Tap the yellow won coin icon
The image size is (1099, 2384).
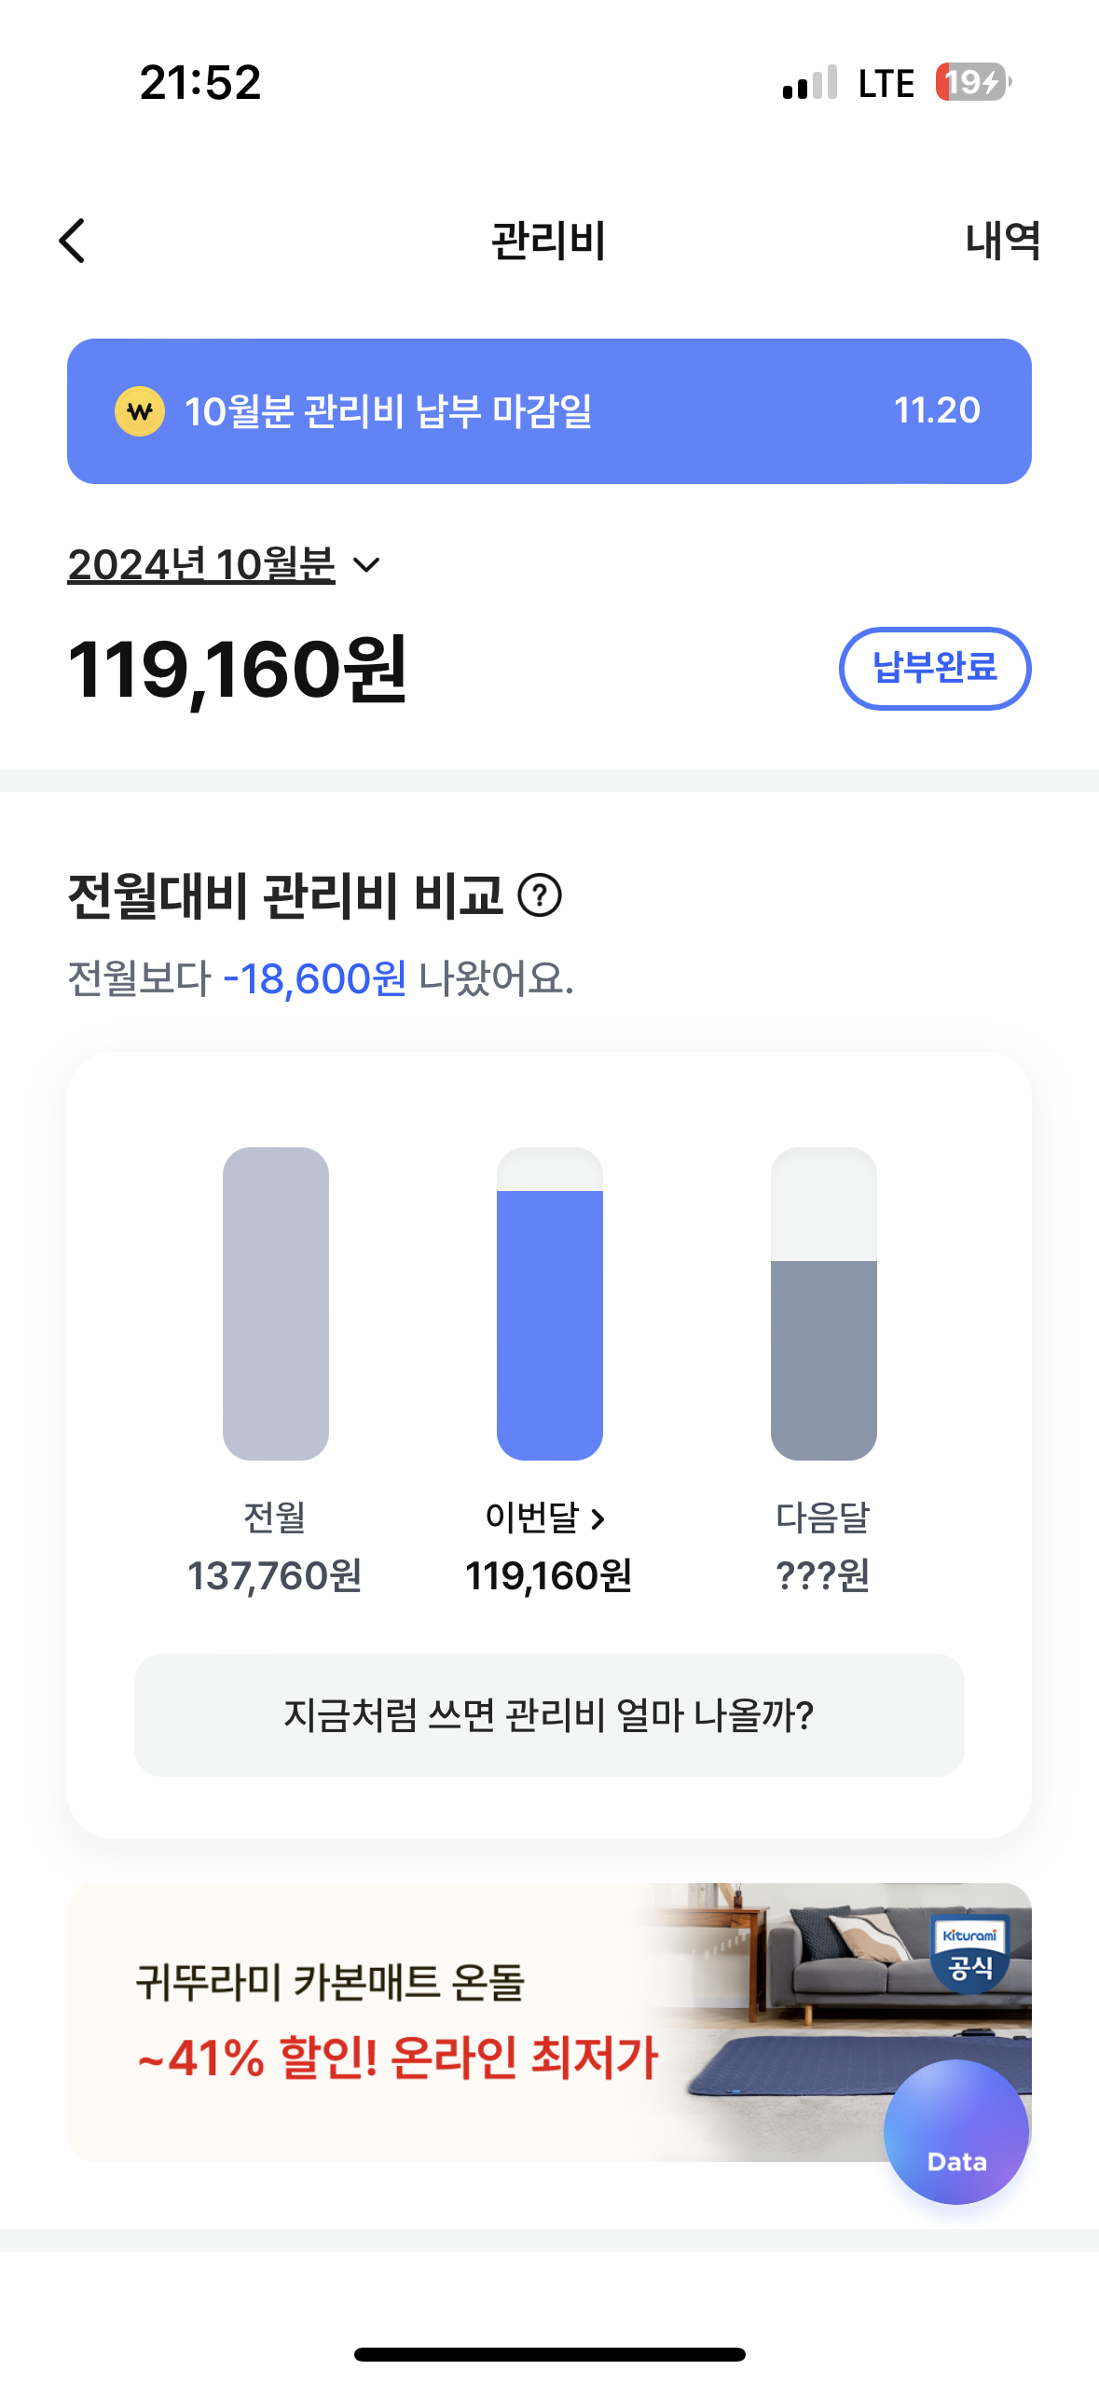[140, 411]
